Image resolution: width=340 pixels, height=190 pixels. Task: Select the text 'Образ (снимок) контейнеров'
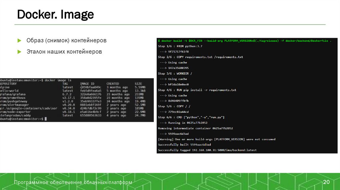(x=66, y=40)
